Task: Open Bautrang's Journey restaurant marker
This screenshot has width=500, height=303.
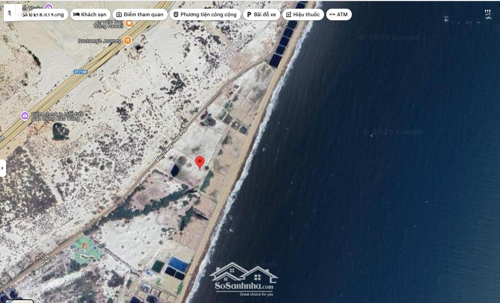Action: click(127, 41)
